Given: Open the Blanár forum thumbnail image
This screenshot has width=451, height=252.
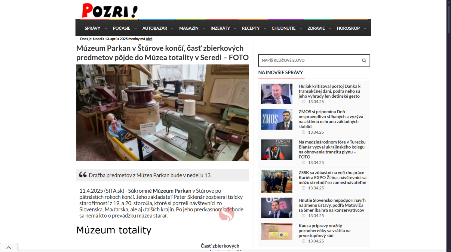Looking at the screenshot, I should pos(277,150).
